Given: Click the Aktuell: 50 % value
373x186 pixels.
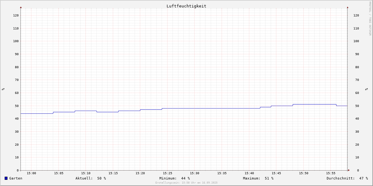Looking at the screenshot, I should pyautogui.click(x=91, y=178).
